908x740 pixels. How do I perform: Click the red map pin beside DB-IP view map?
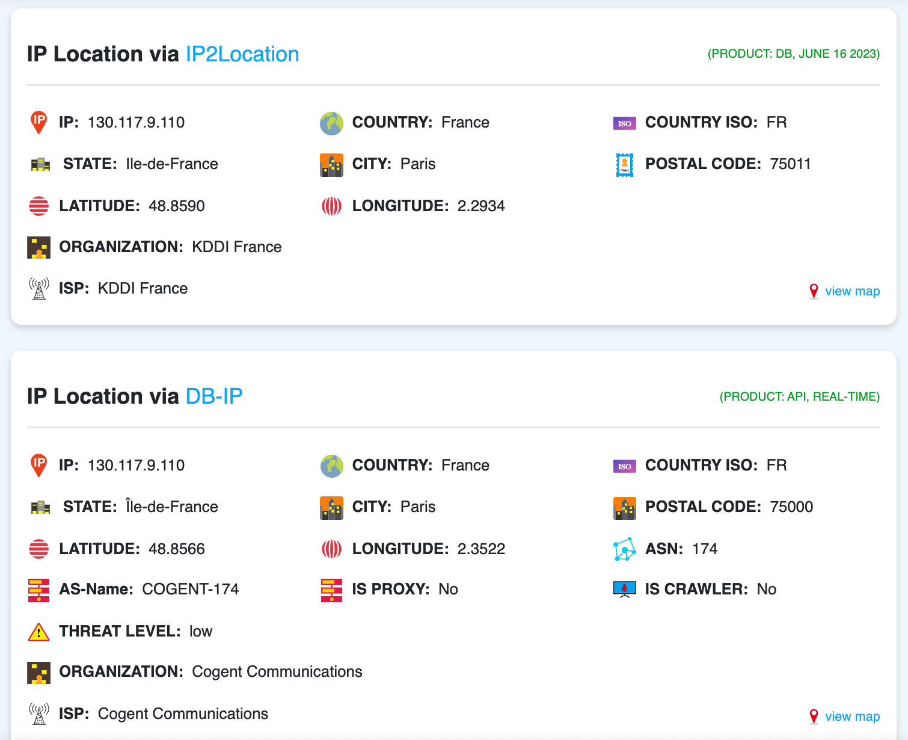(x=814, y=717)
